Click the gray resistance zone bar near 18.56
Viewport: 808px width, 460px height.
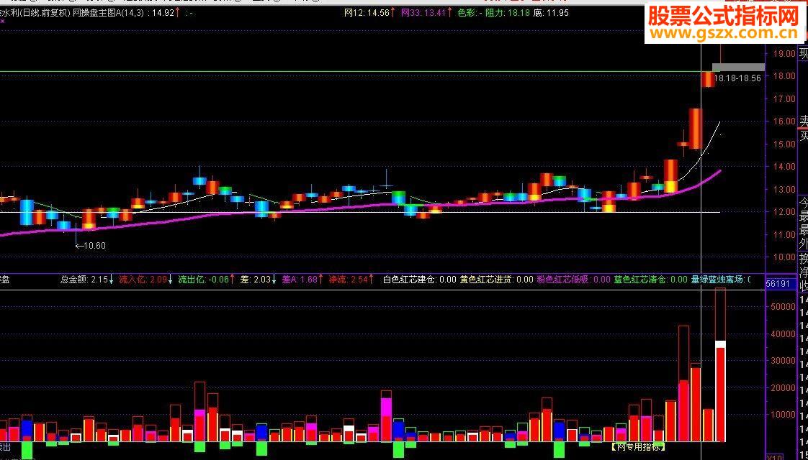738,67
